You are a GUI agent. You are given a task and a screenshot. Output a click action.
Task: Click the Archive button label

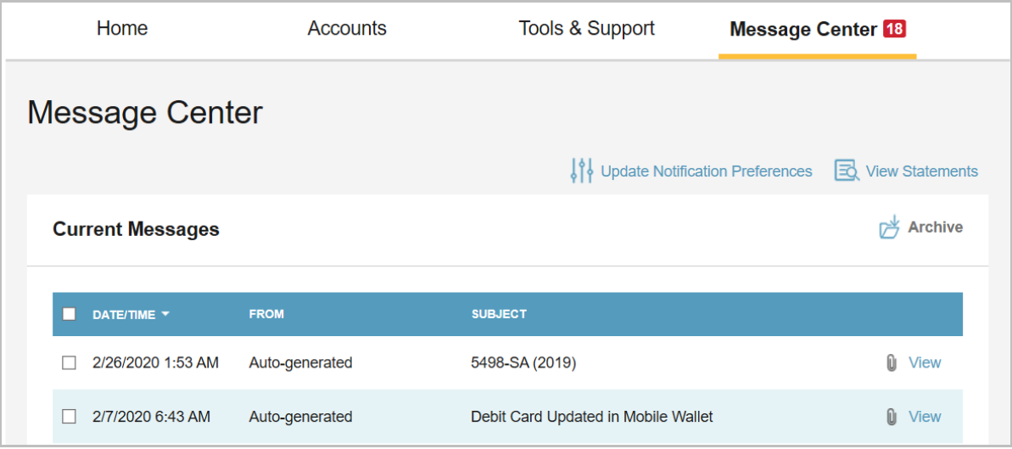pos(935,227)
